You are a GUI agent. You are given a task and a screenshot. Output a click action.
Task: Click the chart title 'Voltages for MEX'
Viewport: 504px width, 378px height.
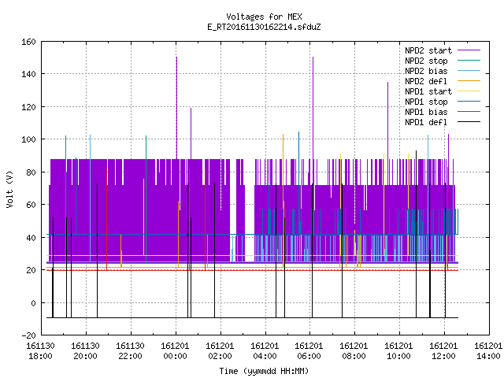point(264,17)
